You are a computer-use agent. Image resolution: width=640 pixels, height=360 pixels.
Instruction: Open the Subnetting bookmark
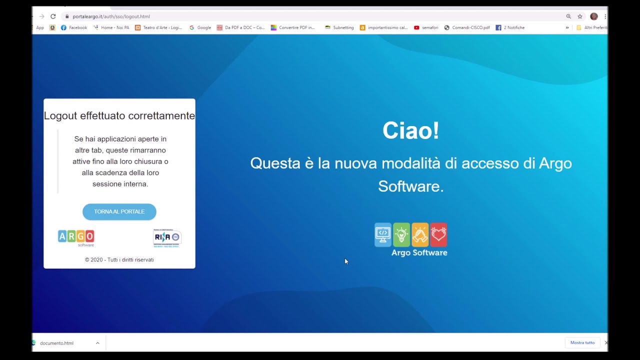pos(339,27)
